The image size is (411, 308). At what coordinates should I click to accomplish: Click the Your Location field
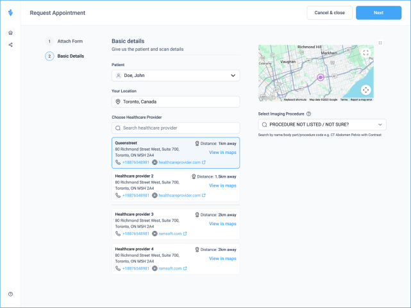pos(176,102)
